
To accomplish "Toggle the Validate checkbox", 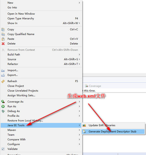I will 3,149.
